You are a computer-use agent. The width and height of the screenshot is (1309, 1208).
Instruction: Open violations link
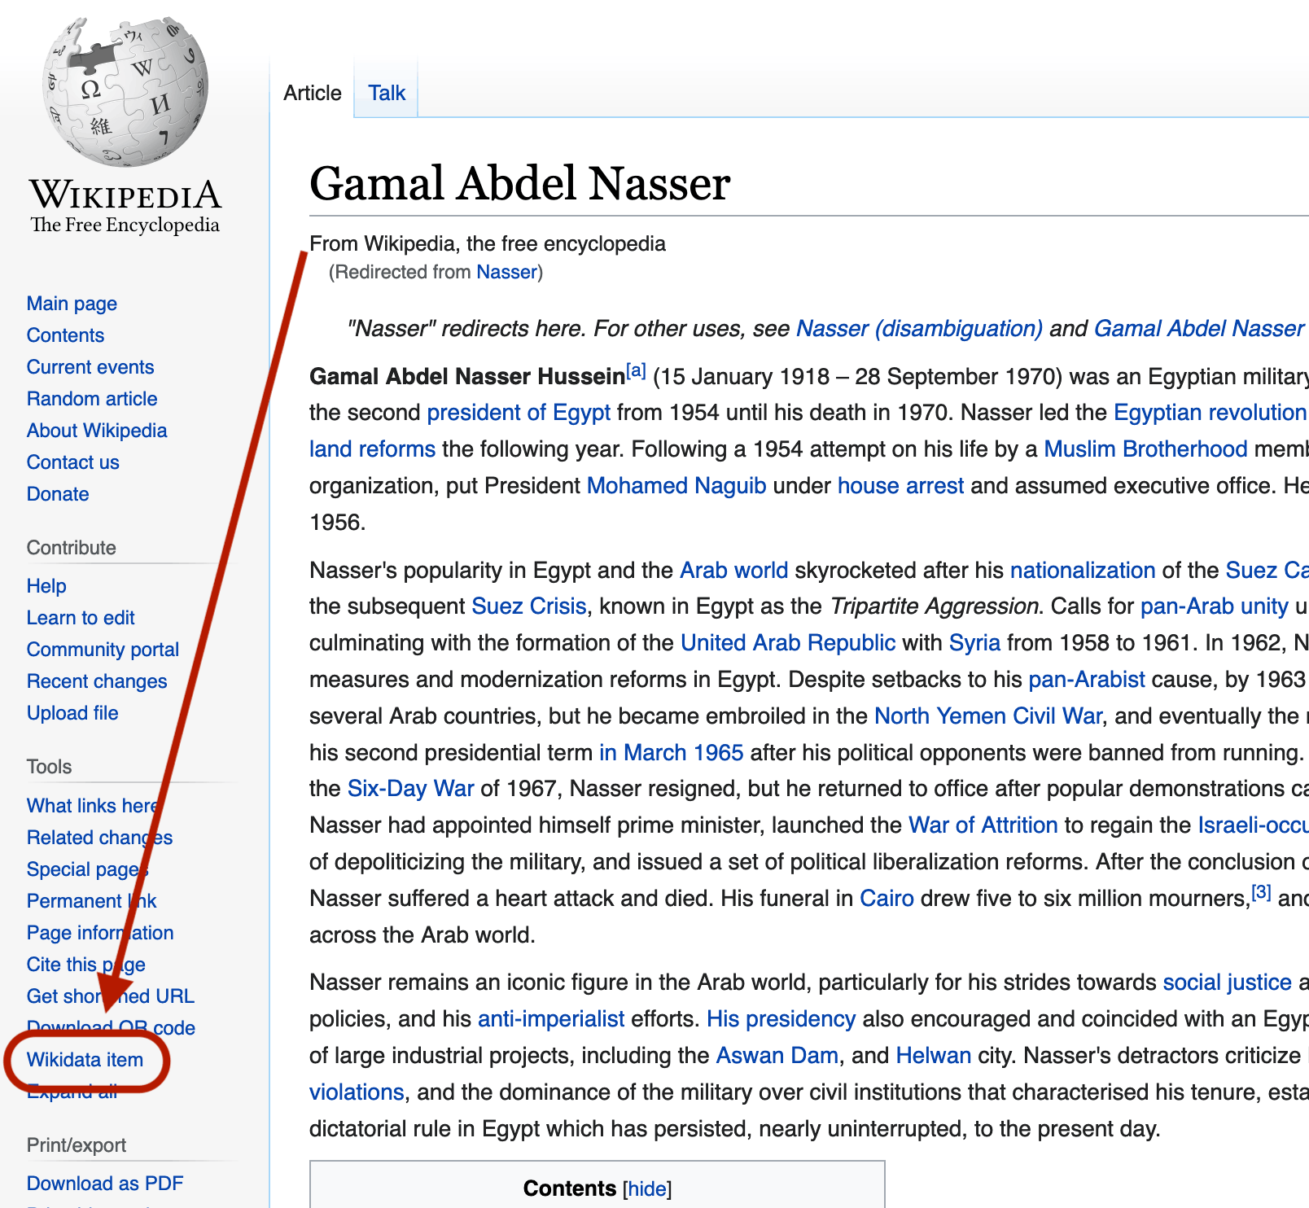coord(357,1092)
